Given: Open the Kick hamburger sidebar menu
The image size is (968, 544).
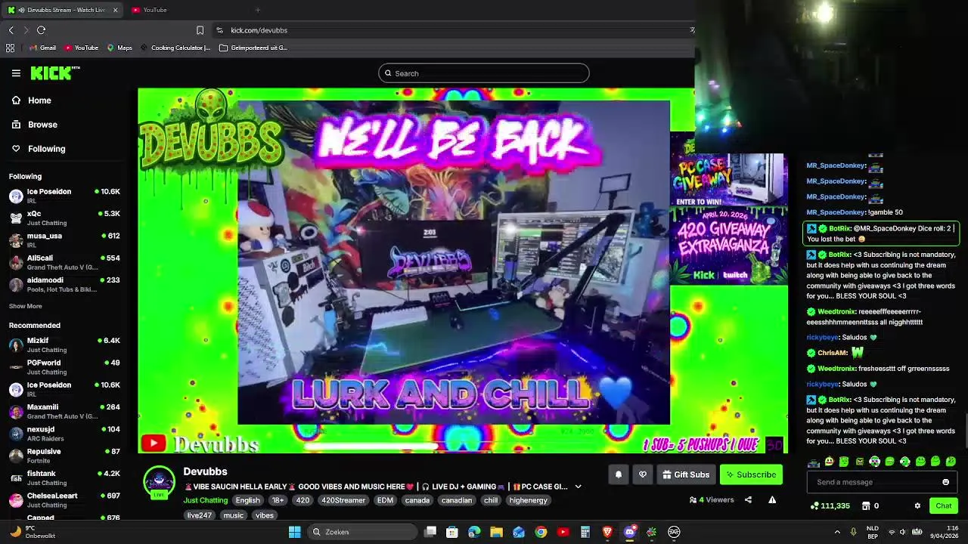Looking at the screenshot, I should coord(16,73).
